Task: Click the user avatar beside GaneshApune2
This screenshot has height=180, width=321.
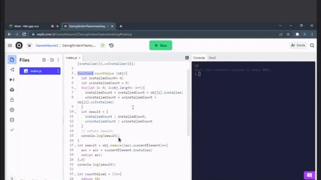Action: point(30,45)
